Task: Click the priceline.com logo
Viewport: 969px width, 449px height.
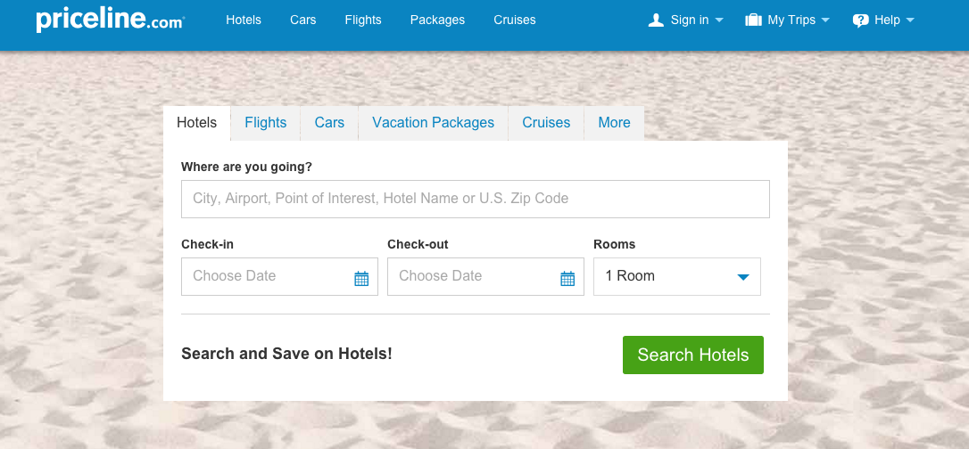Action: point(110,20)
